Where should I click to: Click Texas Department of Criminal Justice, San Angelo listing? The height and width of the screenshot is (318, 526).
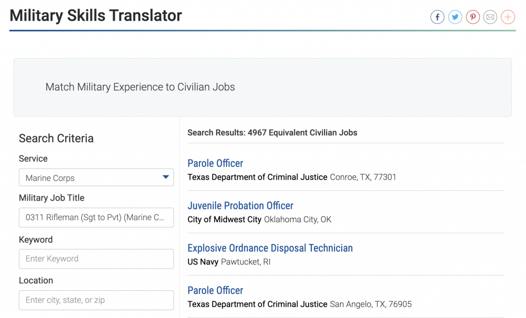tap(257, 304)
